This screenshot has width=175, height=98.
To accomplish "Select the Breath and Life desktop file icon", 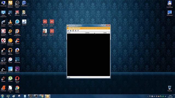I will [45, 33].
